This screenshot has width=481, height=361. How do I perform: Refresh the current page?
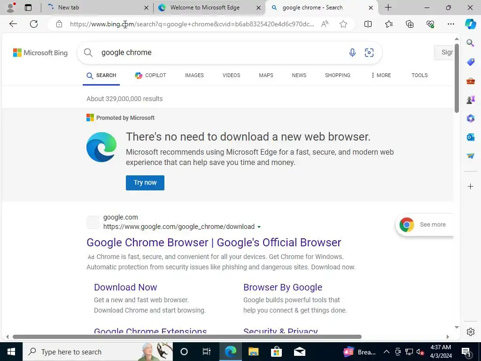click(34, 24)
